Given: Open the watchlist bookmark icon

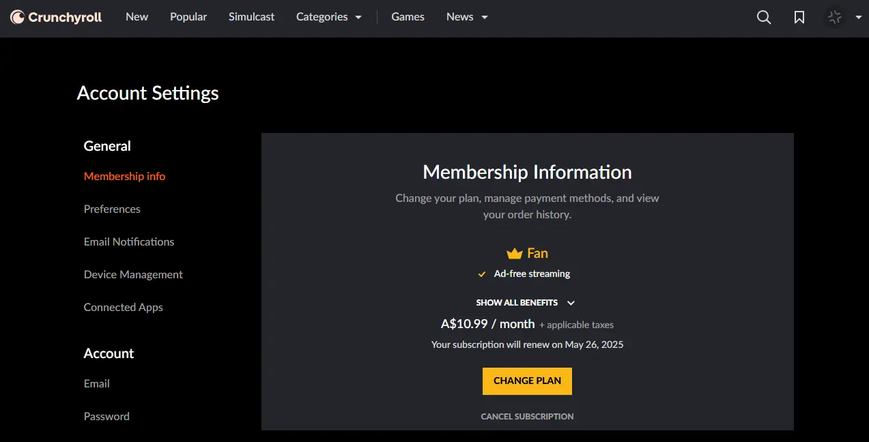Looking at the screenshot, I should [x=799, y=17].
